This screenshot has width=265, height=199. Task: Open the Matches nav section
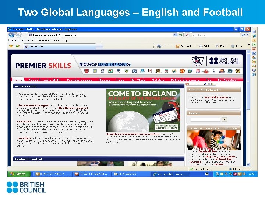point(158,80)
